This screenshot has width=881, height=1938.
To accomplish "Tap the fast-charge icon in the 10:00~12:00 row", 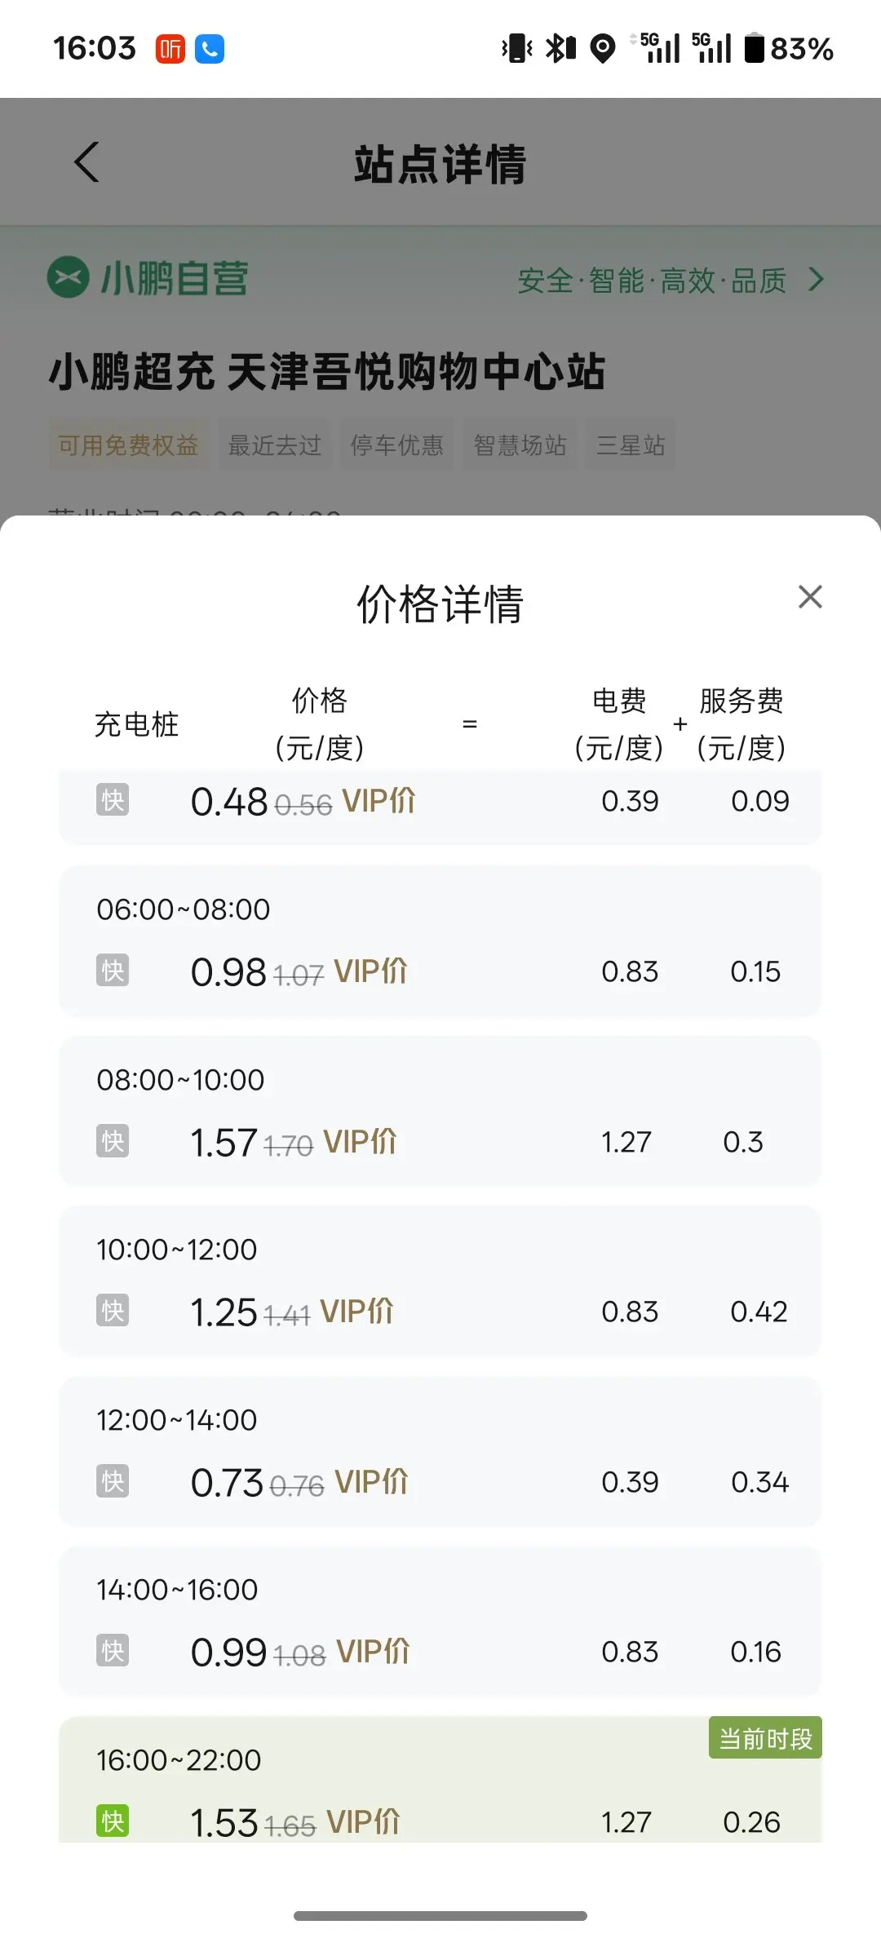I will coord(113,1311).
